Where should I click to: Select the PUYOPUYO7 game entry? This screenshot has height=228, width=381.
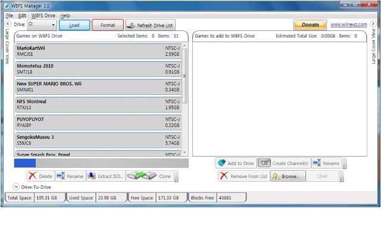coord(98,122)
